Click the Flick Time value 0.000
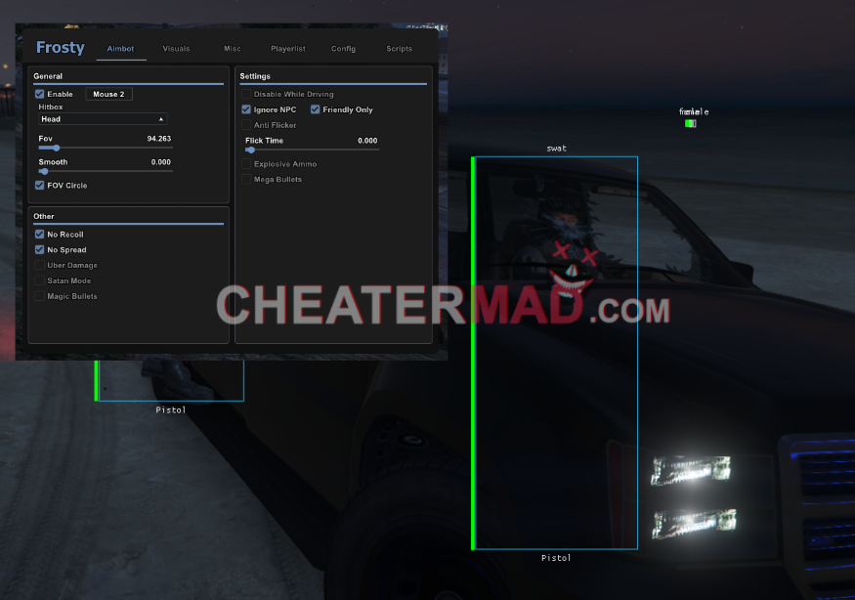Screen dimensions: 855x600 coord(367,140)
